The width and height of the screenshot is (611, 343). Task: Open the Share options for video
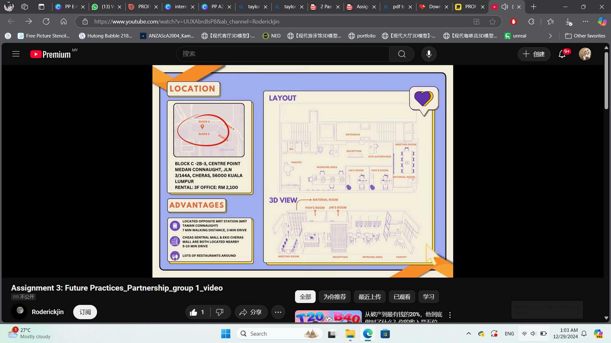(x=250, y=312)
